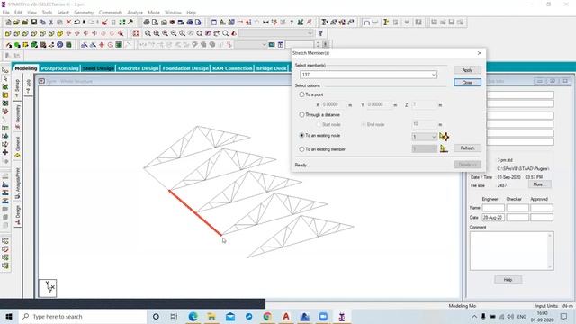The image size is (576, 324).
Task: Click the Undo arrow toolbar icon
Action: tap(76, 22)
